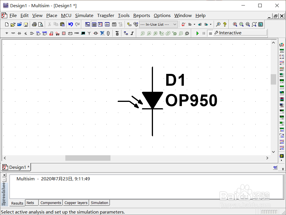Open an existing file
Viewport: 286px width, 215px height.
(13, 25)
